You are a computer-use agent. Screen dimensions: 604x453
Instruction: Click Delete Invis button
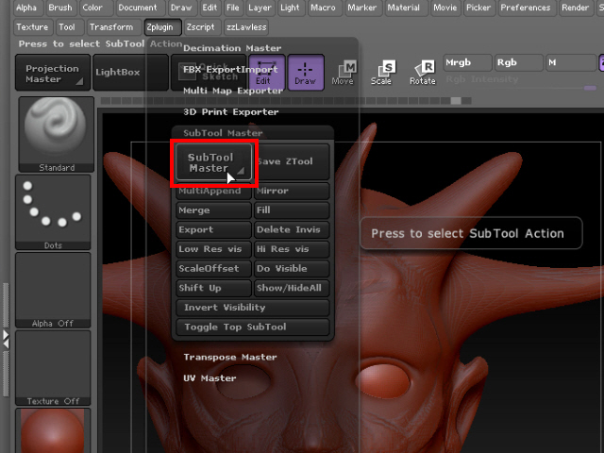click(x=292, y=230)
